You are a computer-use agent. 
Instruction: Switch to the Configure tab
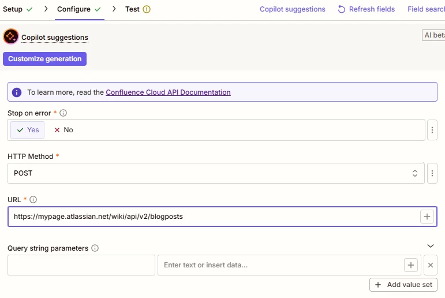[79, 9]
